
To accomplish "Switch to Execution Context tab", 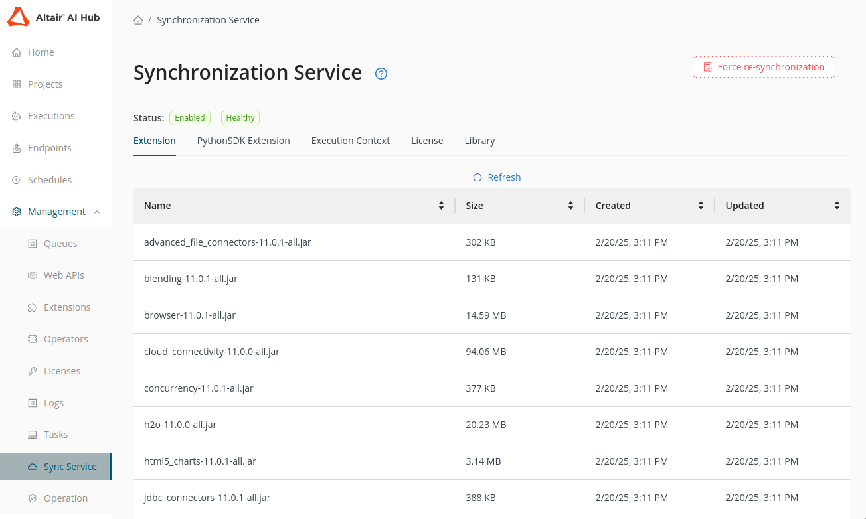I will 350,141.
